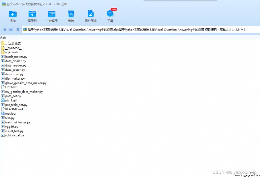Select the .. (上级目录) parent folder row
The width and height of the screenshot is (260, 177).
coord(11,44)
